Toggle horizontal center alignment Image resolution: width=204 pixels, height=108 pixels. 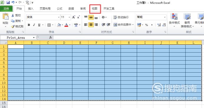coord(91,25)
